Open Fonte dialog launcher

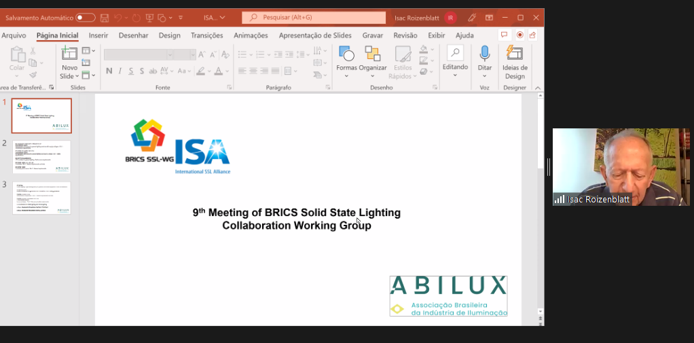coord(230,88)
